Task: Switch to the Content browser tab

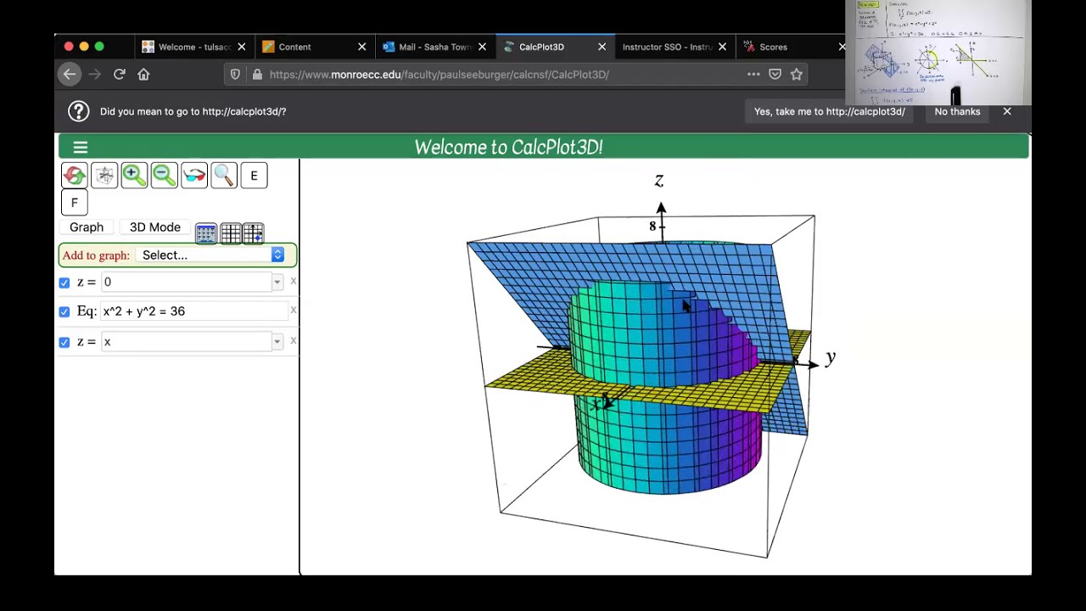Action: pos(314,47)
